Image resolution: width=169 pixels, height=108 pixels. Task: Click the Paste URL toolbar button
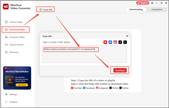pos(45,10)
